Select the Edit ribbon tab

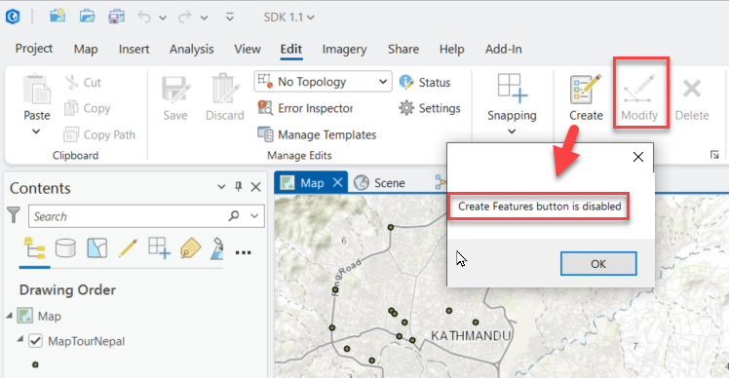(x=291, y=49)
